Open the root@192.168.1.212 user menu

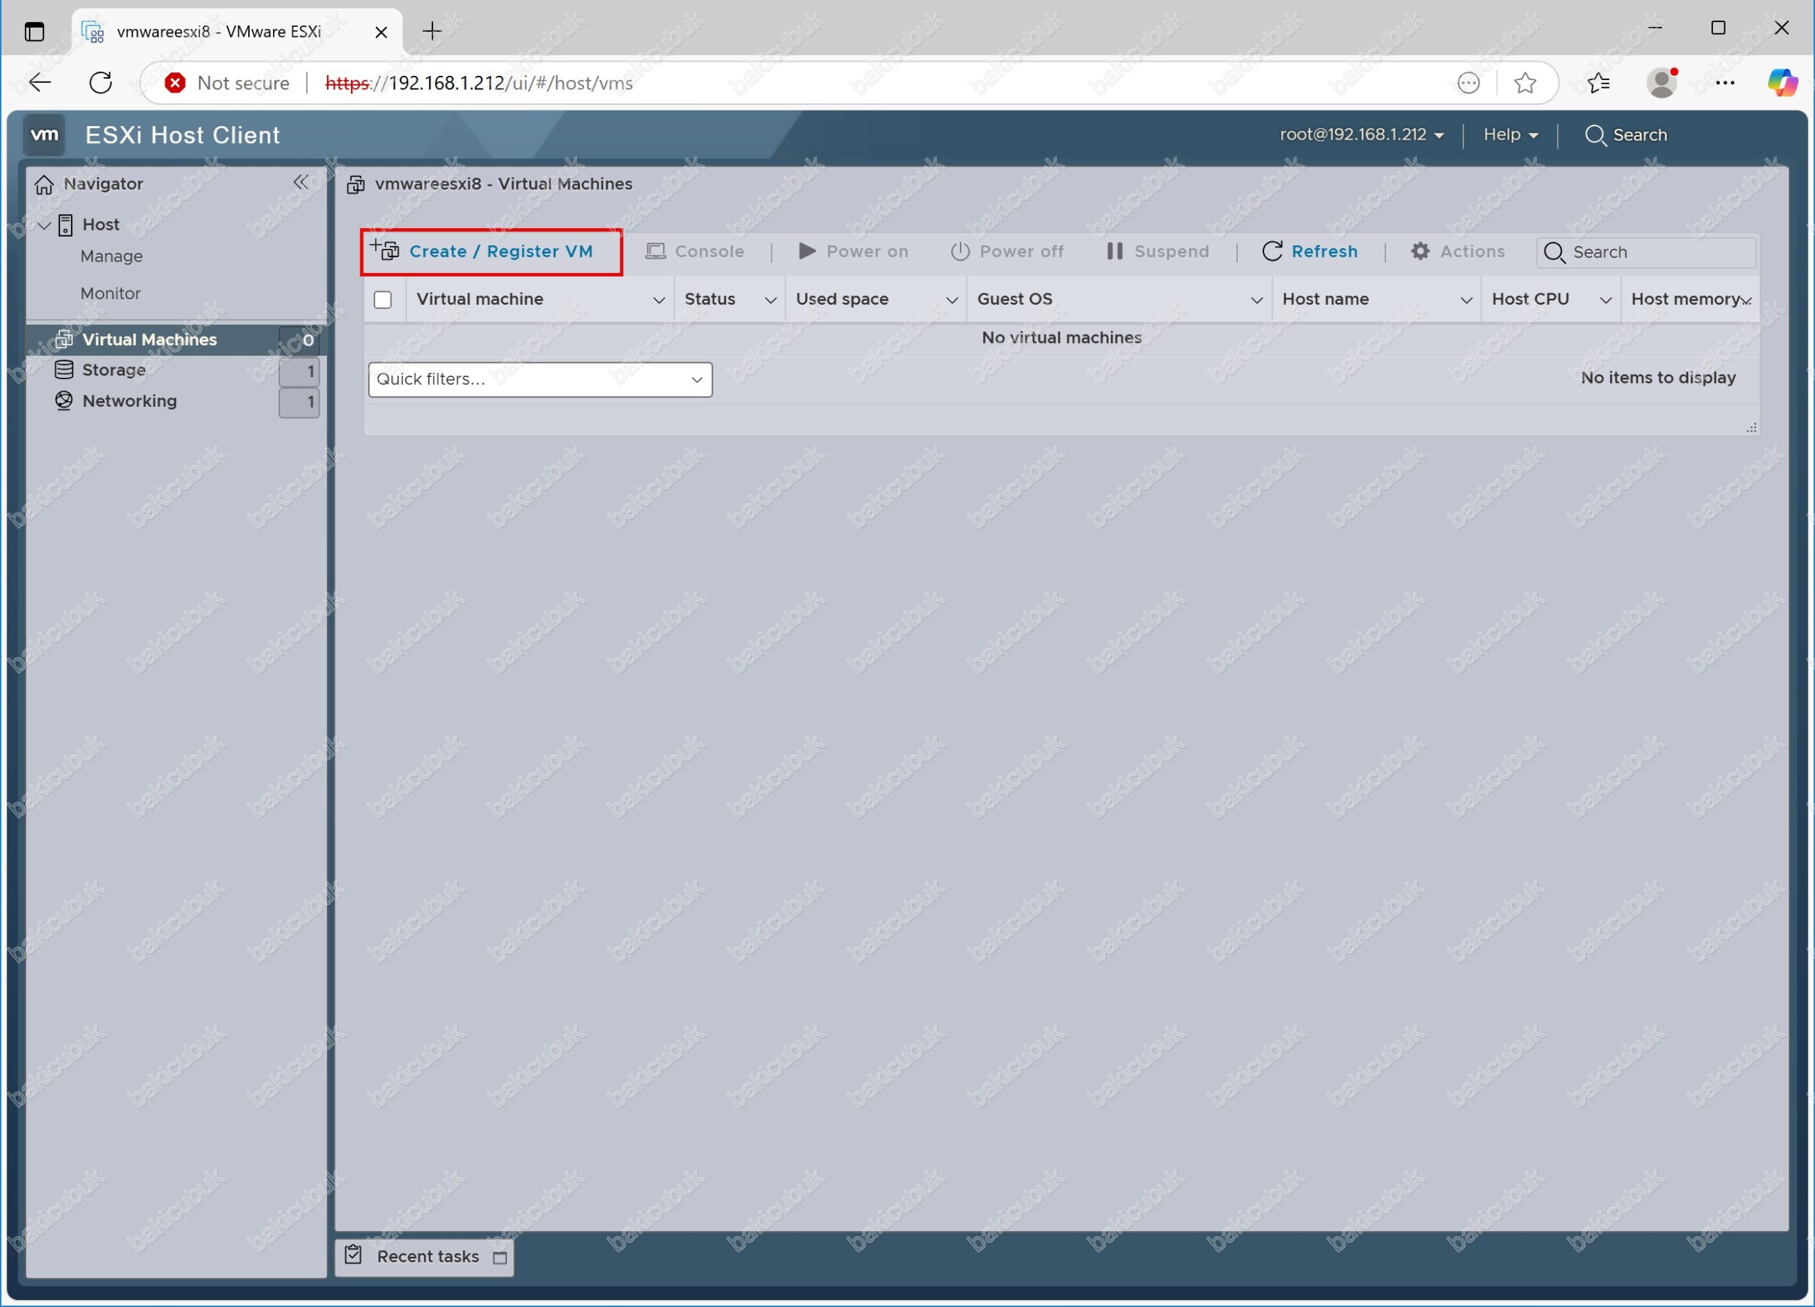(1362, 135)
